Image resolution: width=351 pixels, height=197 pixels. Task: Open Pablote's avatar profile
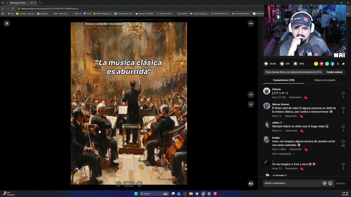tap(267, 91)
